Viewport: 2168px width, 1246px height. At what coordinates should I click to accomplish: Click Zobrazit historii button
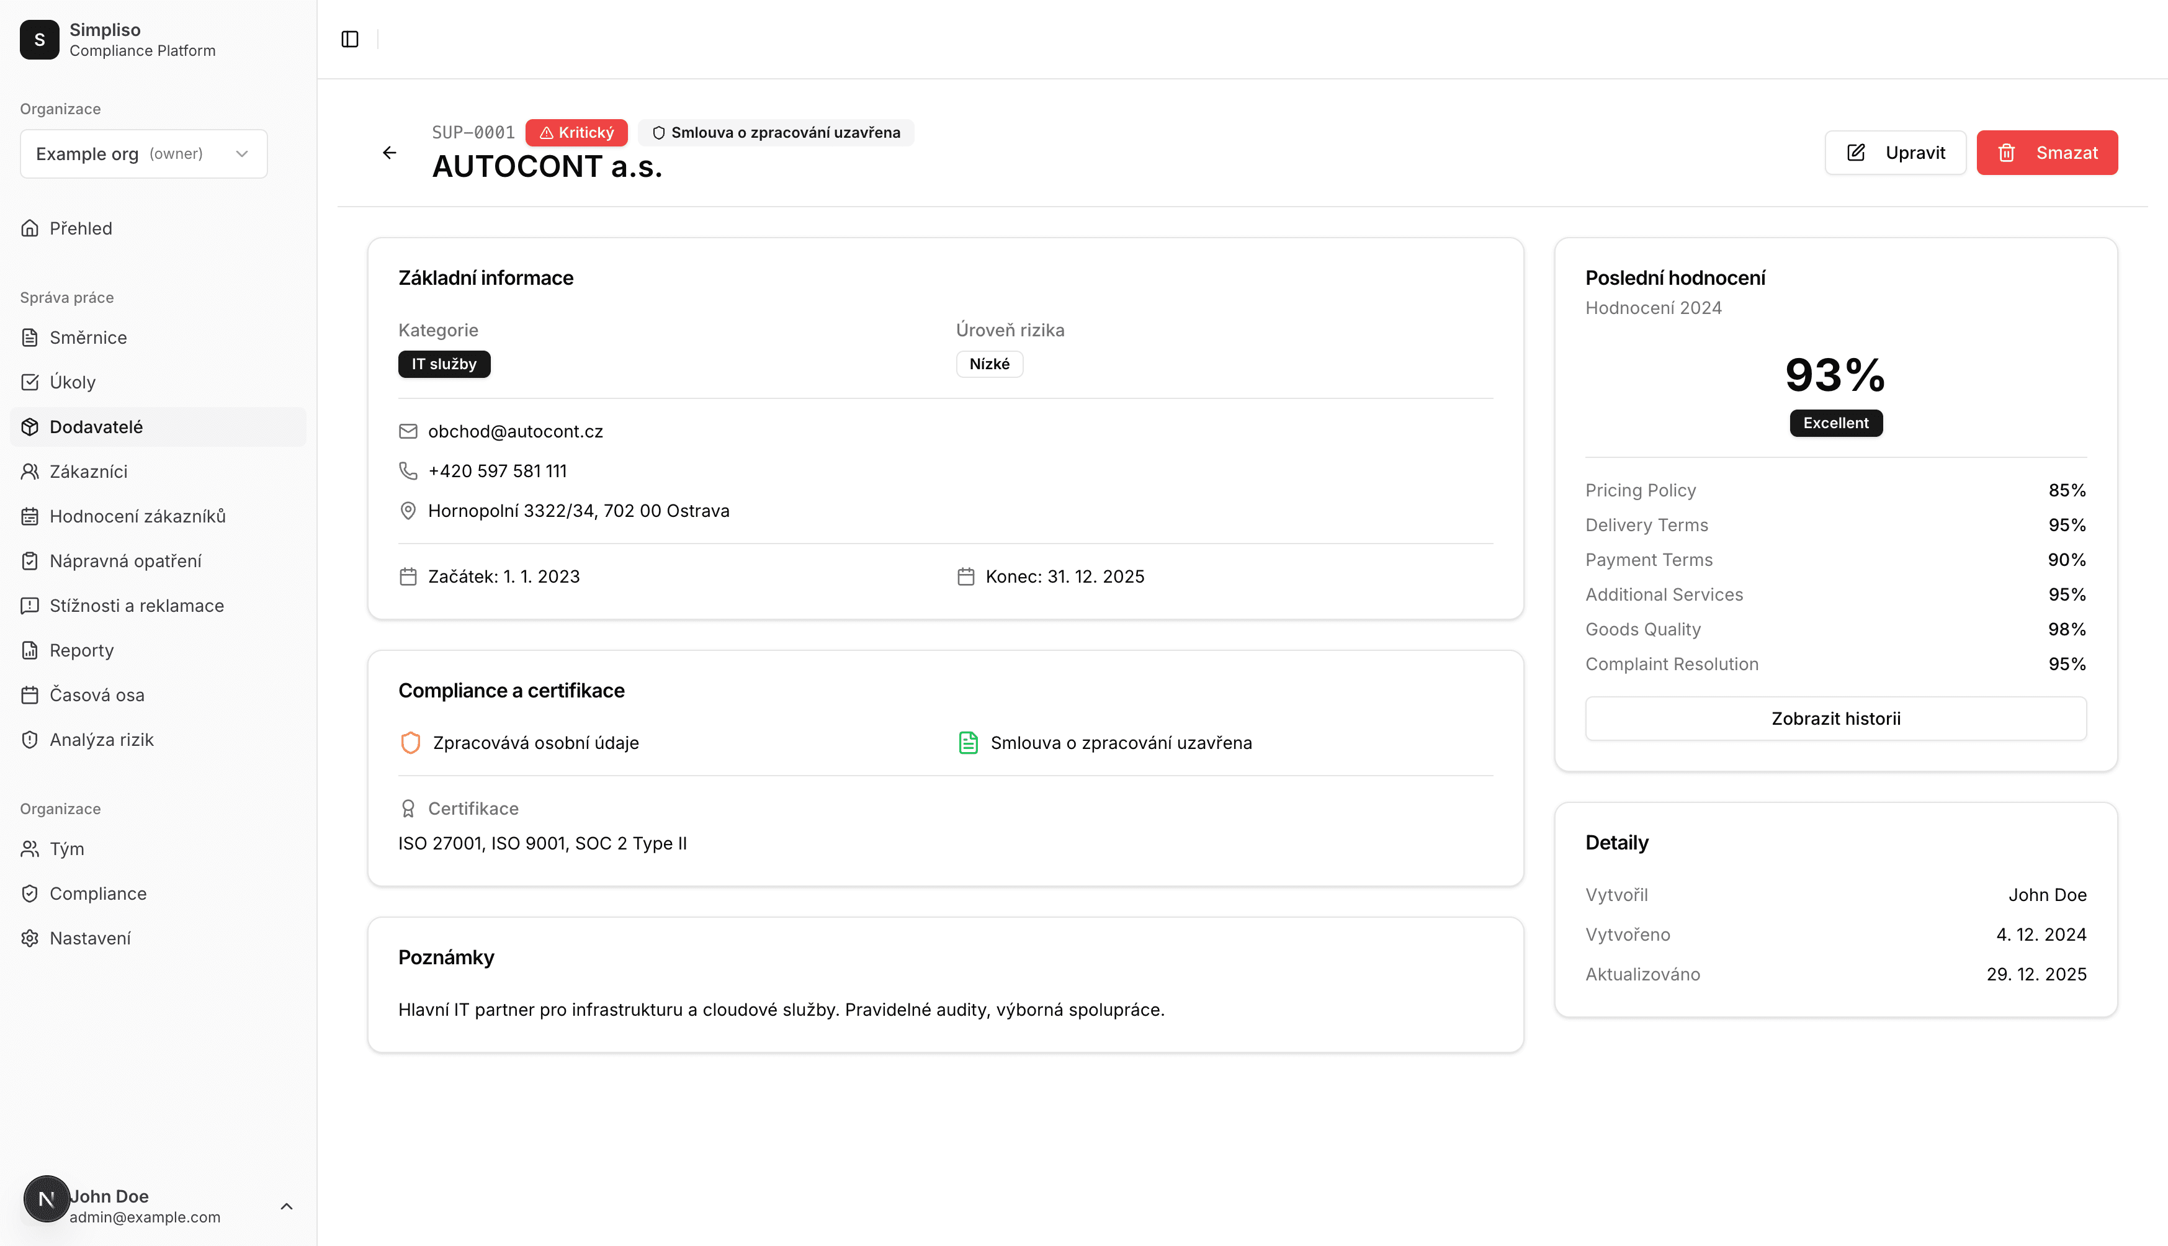(1835, 718)
